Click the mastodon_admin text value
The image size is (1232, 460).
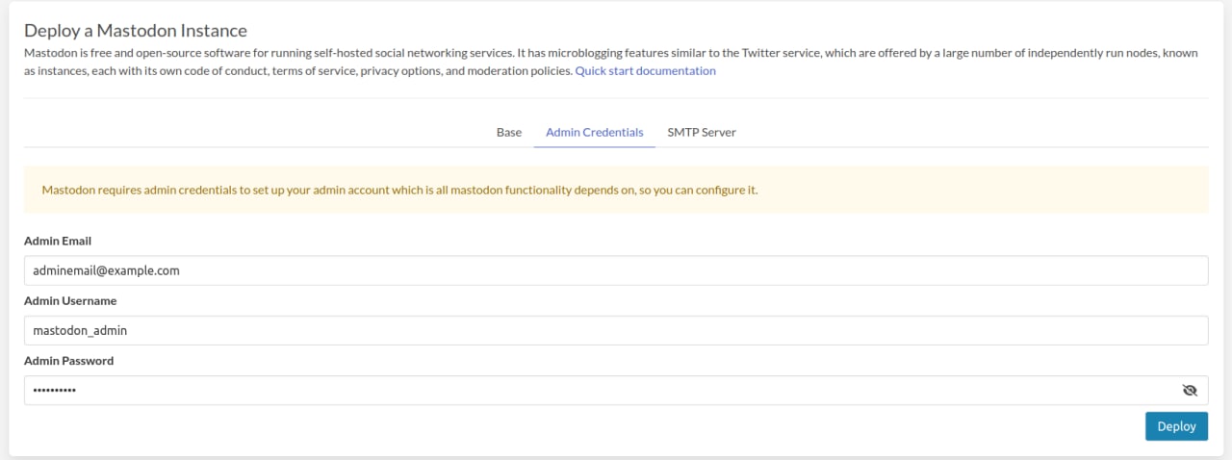tap(80, 330)
